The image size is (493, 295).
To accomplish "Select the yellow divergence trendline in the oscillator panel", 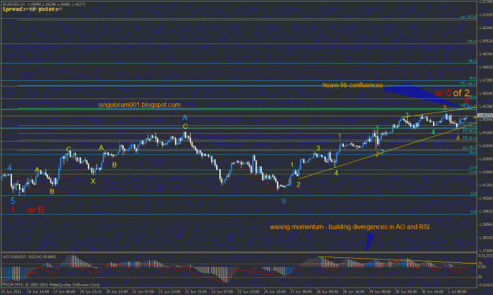I will click(x=398, y=260).
